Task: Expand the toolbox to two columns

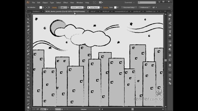Action: click(x=27, y=11)
